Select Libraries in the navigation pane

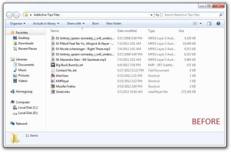coord(21,59)
